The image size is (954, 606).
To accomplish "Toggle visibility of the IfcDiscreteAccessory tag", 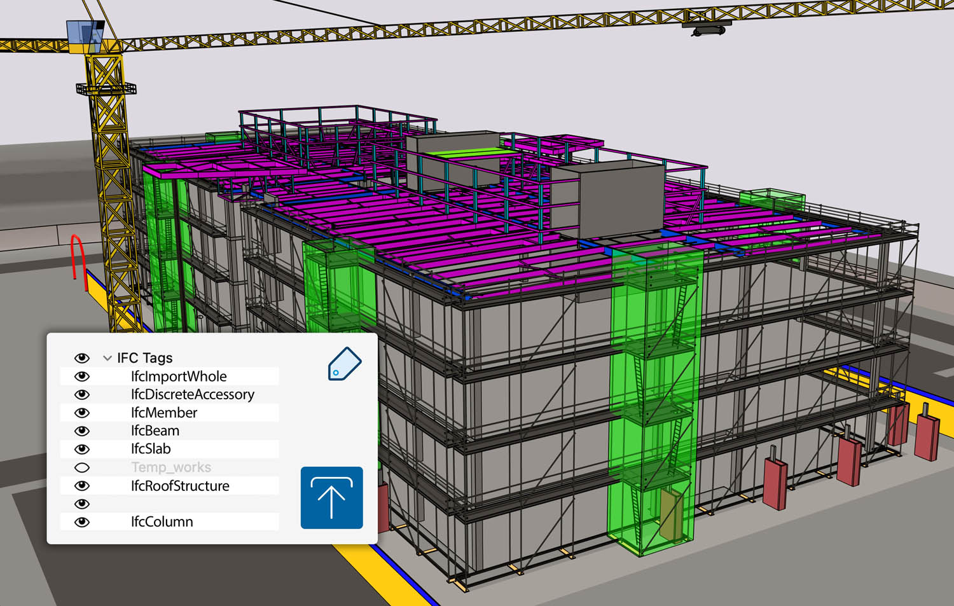I will (82, 394).
